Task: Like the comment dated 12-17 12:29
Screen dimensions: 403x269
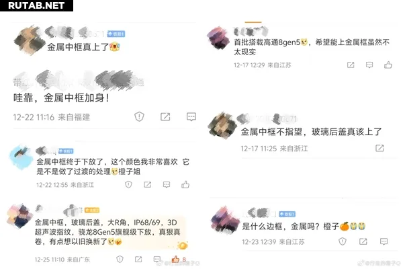Action: pos(388,65)
